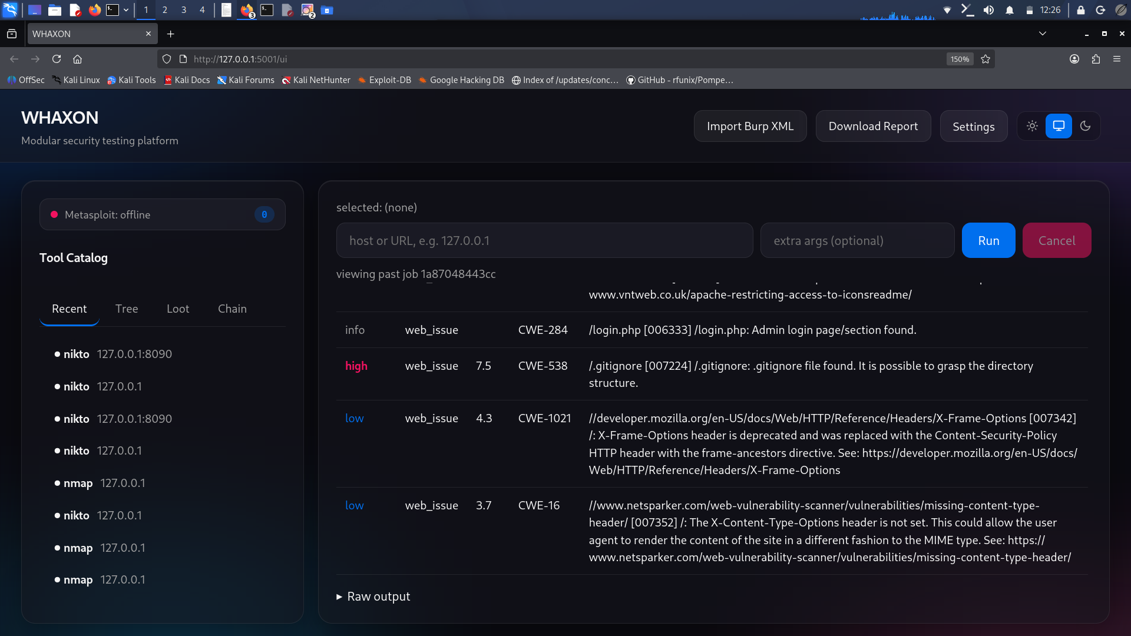The height and width of the screenshot is (636, 1131).
Task: Switch to Recent tab
Action: 69,309
